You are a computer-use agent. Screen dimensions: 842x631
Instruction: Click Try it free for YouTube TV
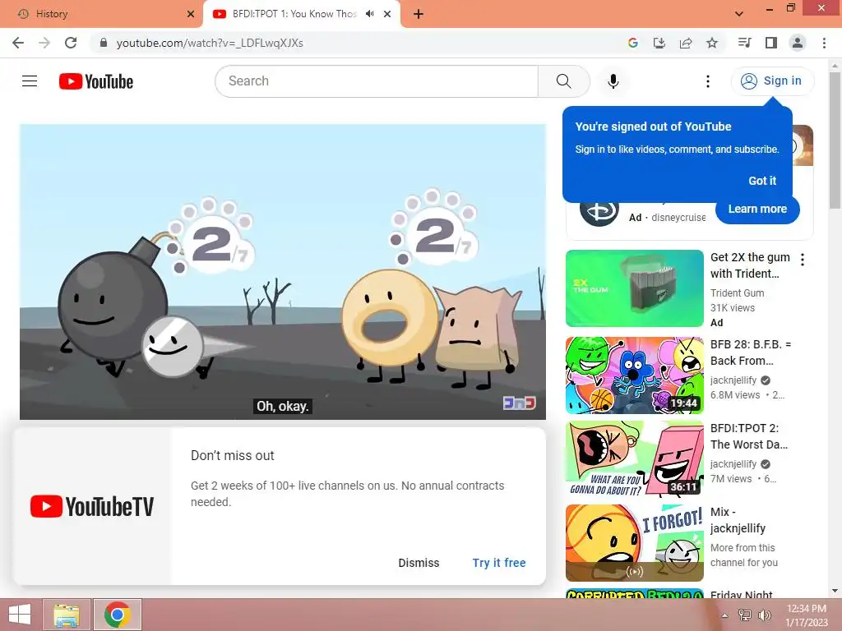[x=499, y=563]
